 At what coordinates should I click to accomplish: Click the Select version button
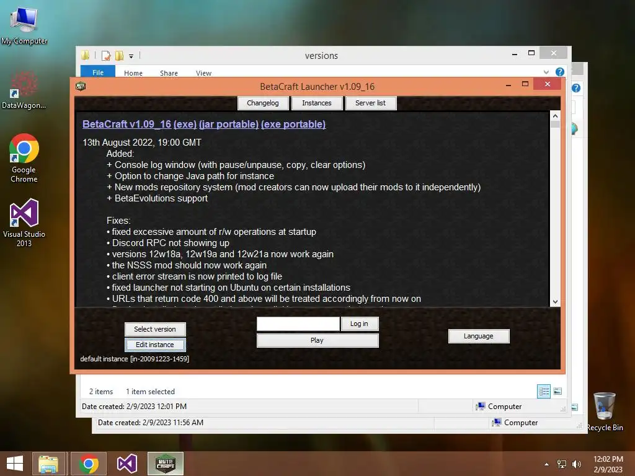click(x=155, y=329)
